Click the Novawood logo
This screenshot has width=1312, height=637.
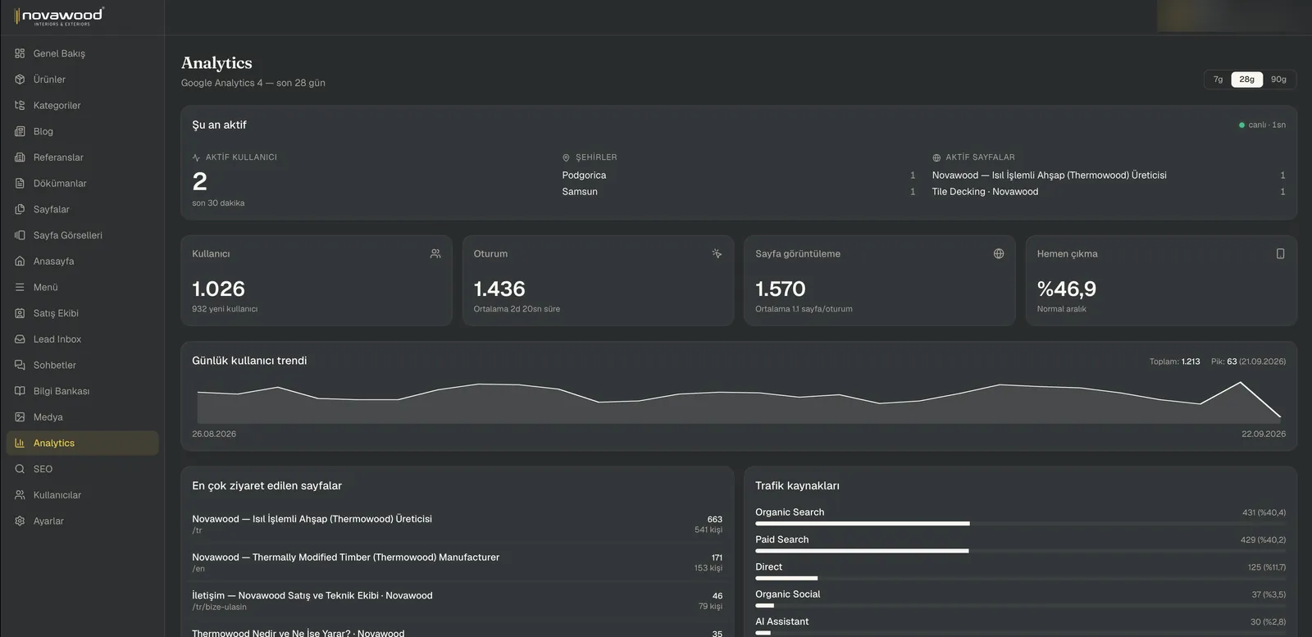point(58,16)
